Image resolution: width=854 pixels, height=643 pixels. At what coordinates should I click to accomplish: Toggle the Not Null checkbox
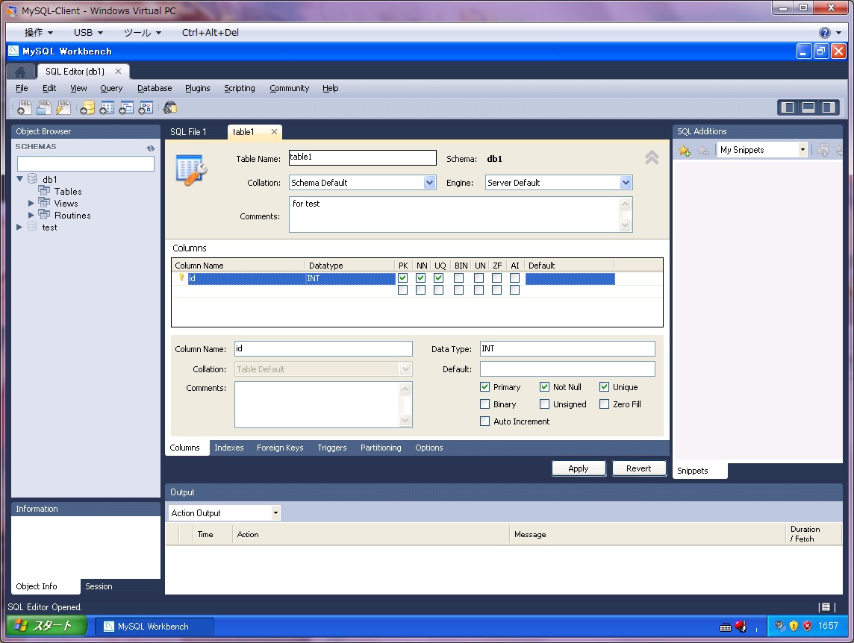[x=545, y=387]
